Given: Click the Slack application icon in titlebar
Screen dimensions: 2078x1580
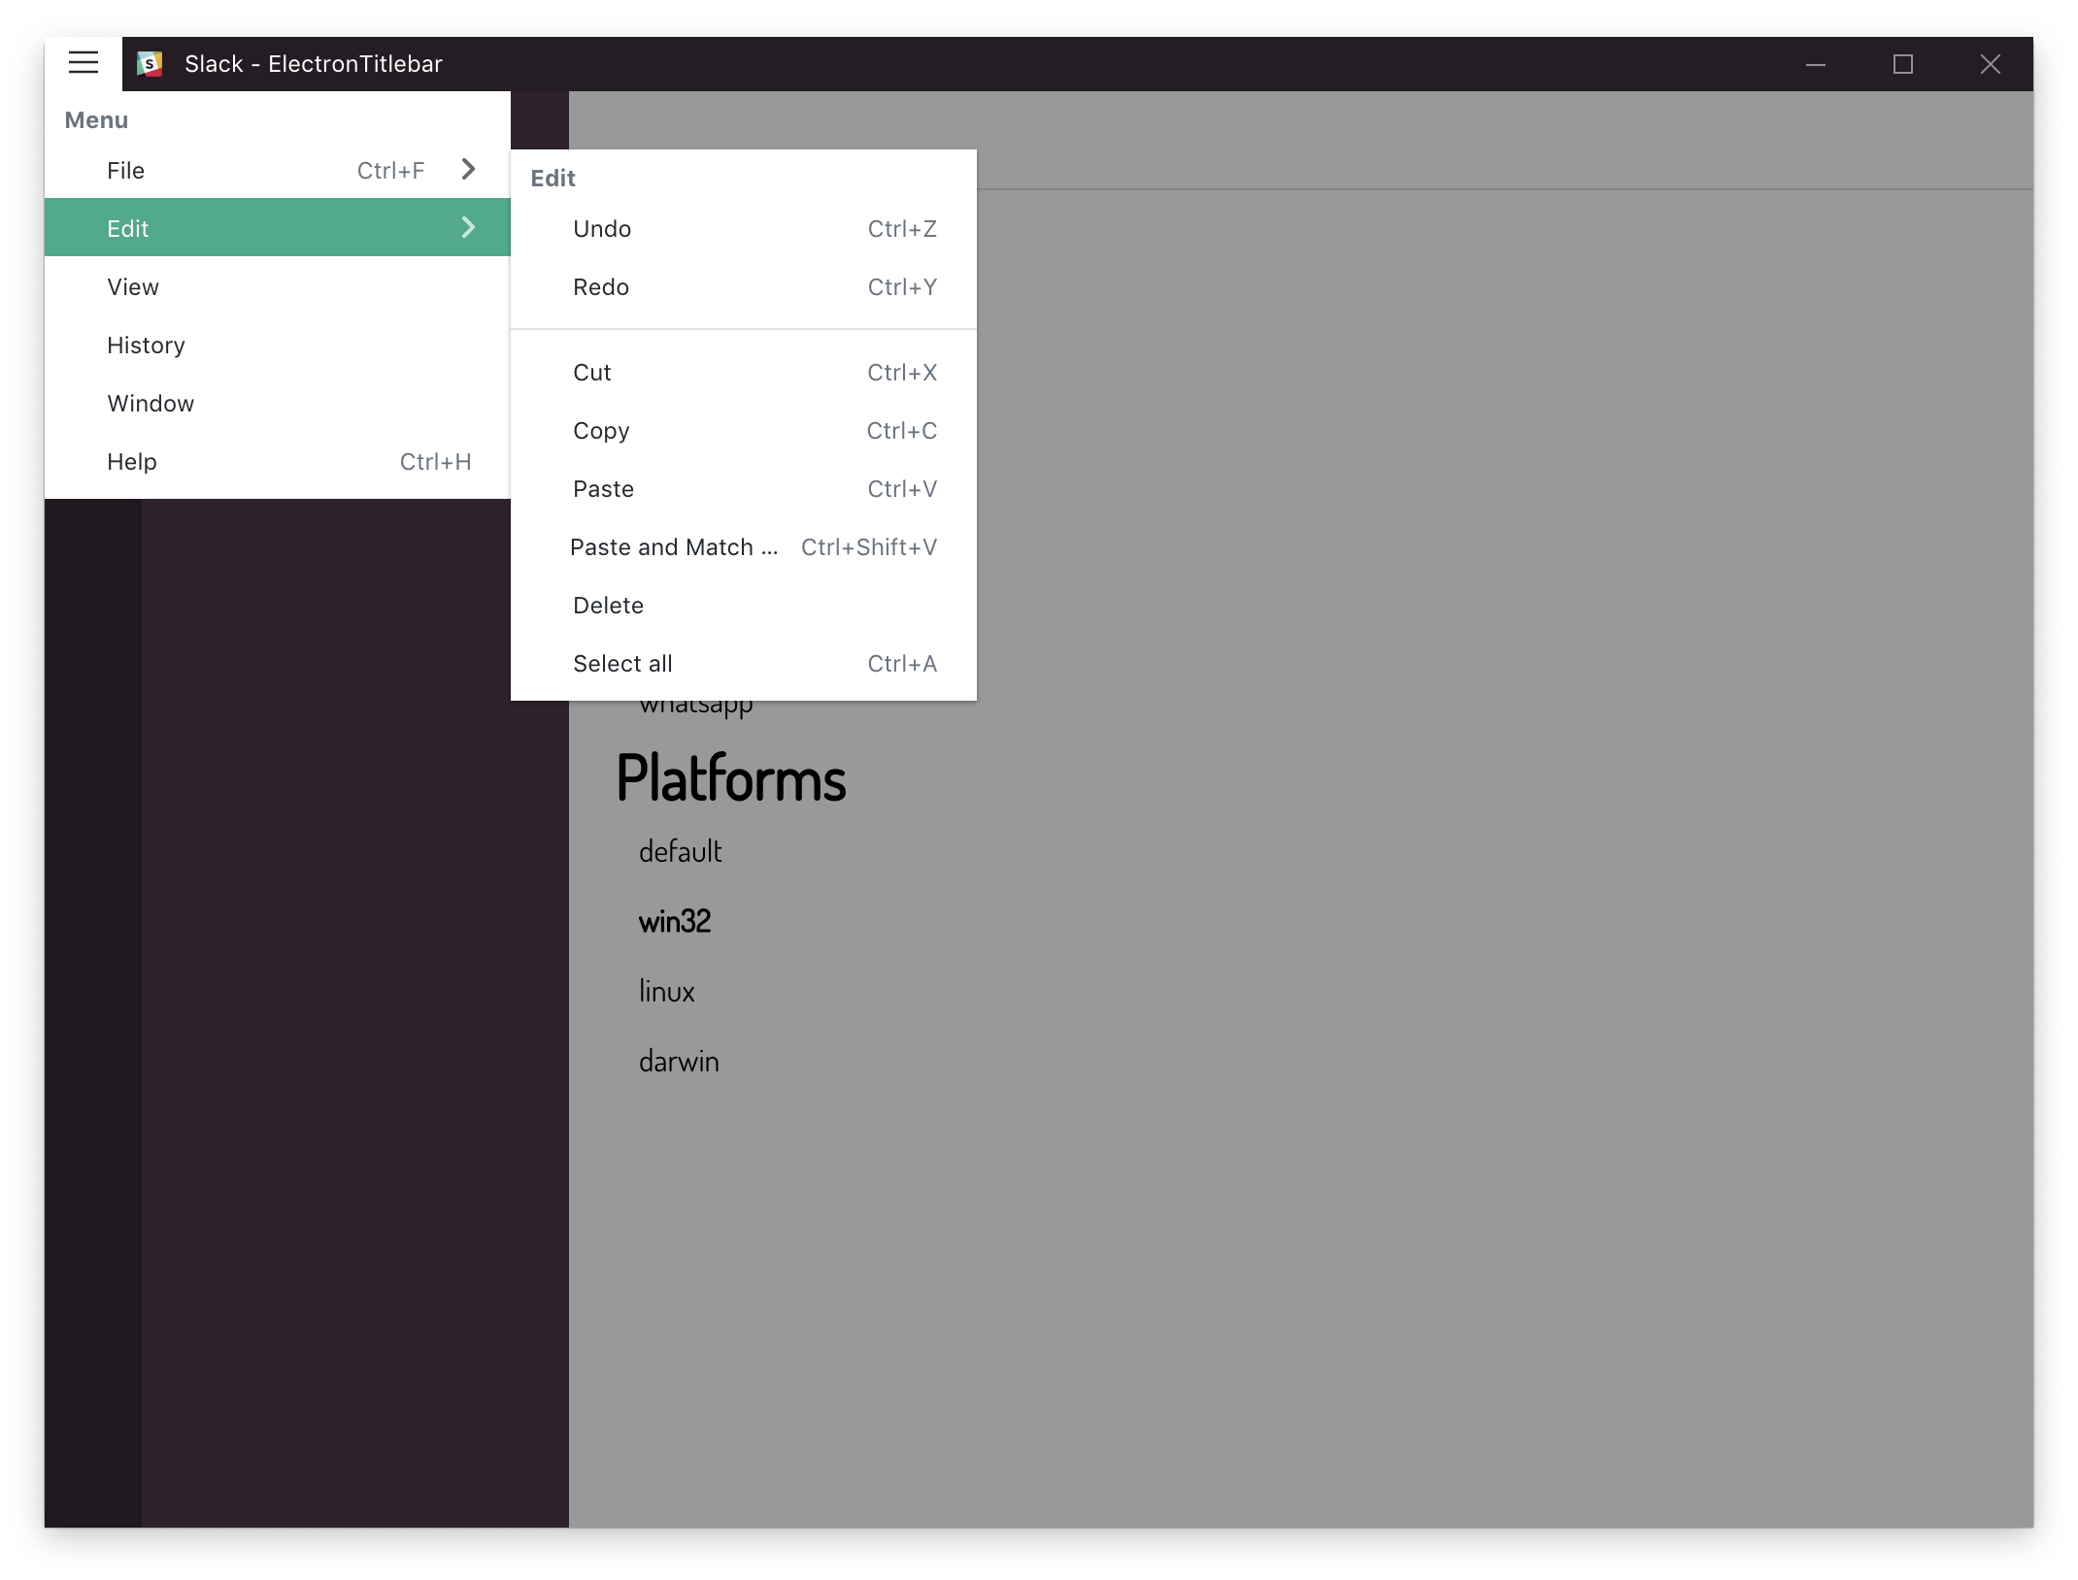Looking at the screenshot, I should point(151,63).
